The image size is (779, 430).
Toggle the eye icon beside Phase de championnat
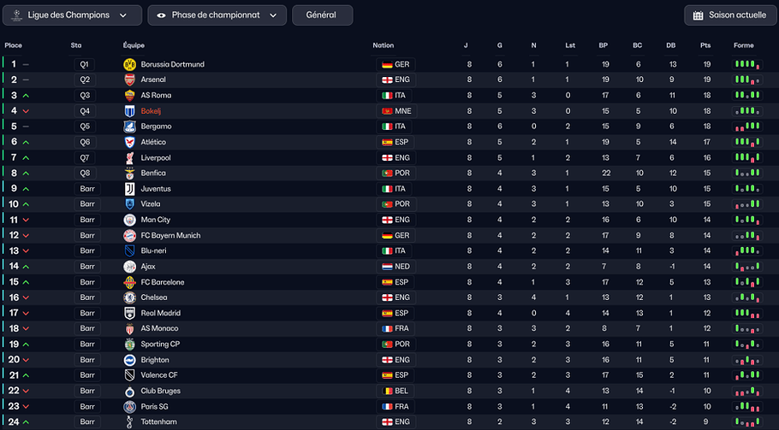point(161,15)
